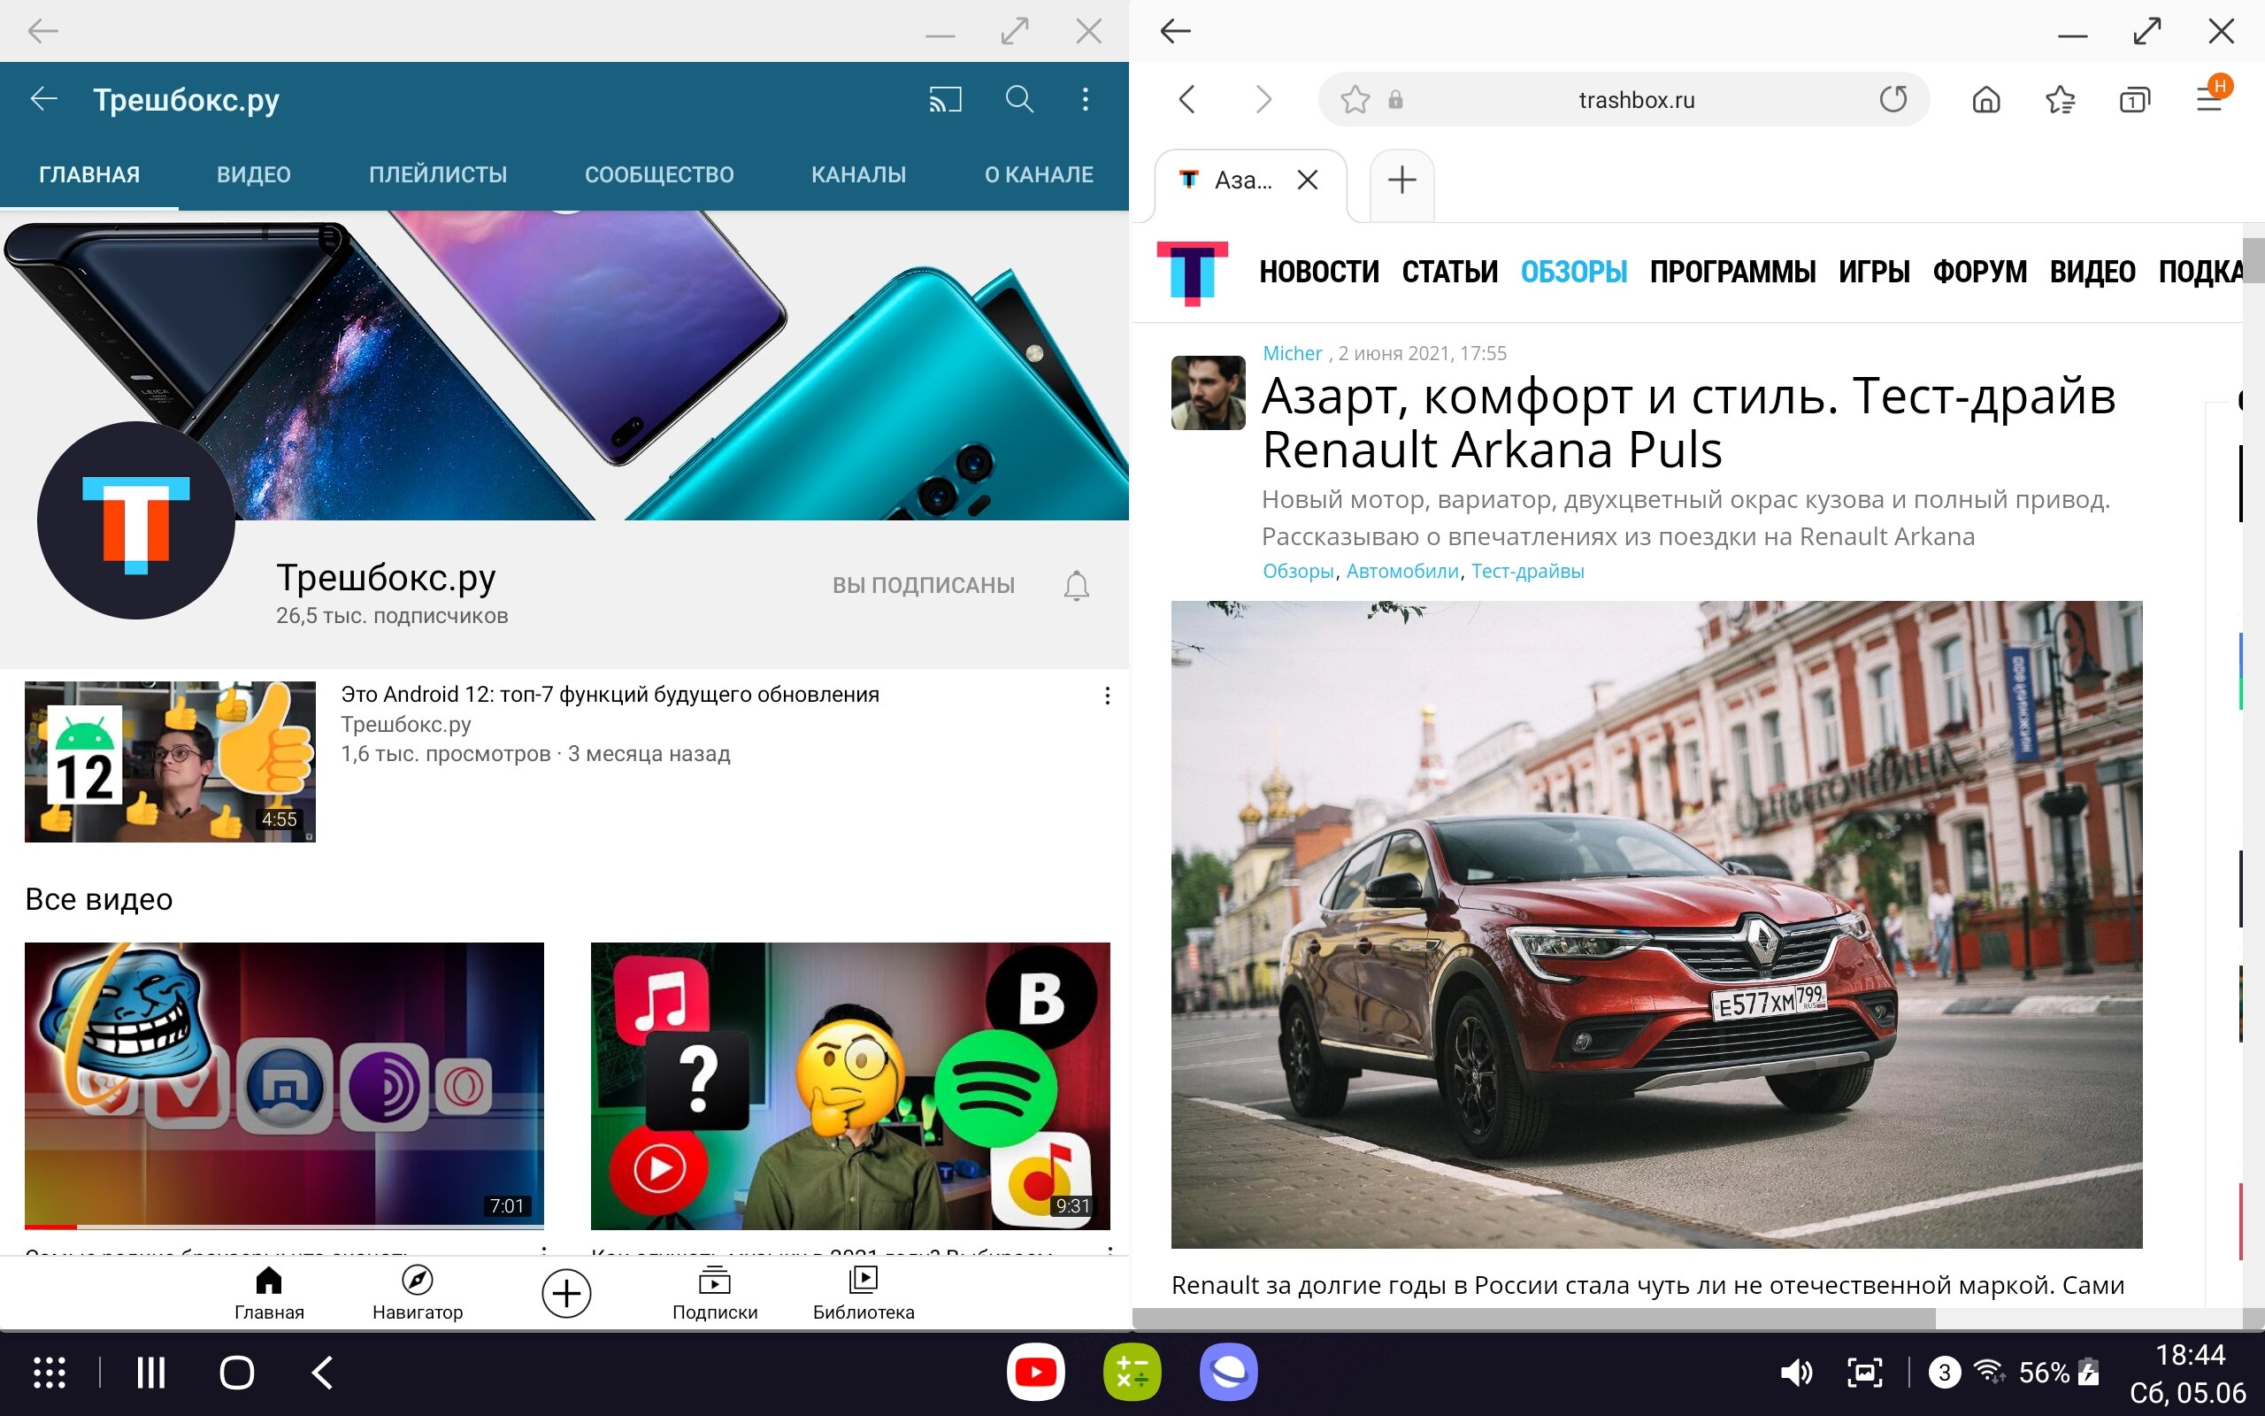Open Samsung Internet from the taskbar
Image resolution: width=2265 pixels, height=1416 pixels.
[1228, 1372]
